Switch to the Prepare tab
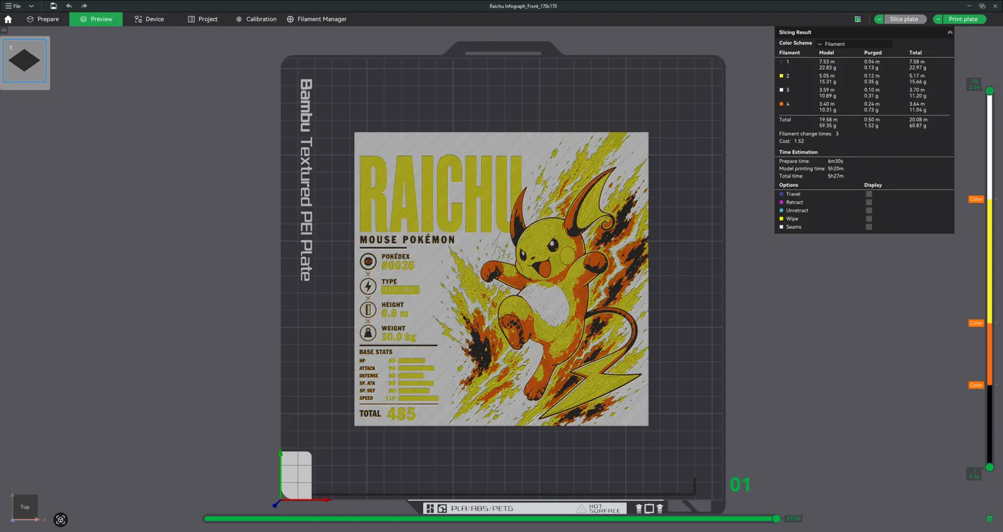1003x532 pixels. 43,19
